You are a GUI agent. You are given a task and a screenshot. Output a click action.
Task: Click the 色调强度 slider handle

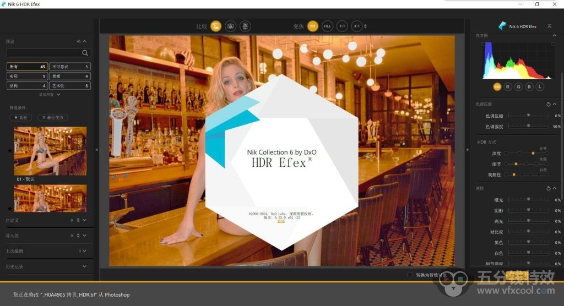pyautogui.click(x=528, y=127)
